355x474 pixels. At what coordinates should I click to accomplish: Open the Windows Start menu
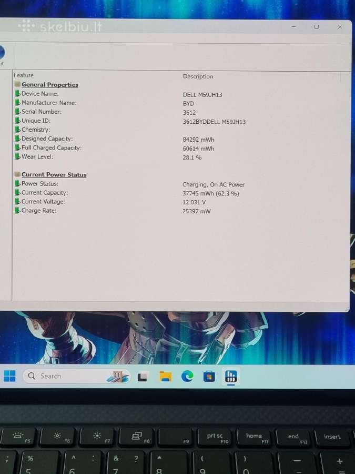[x=9, y=376]
